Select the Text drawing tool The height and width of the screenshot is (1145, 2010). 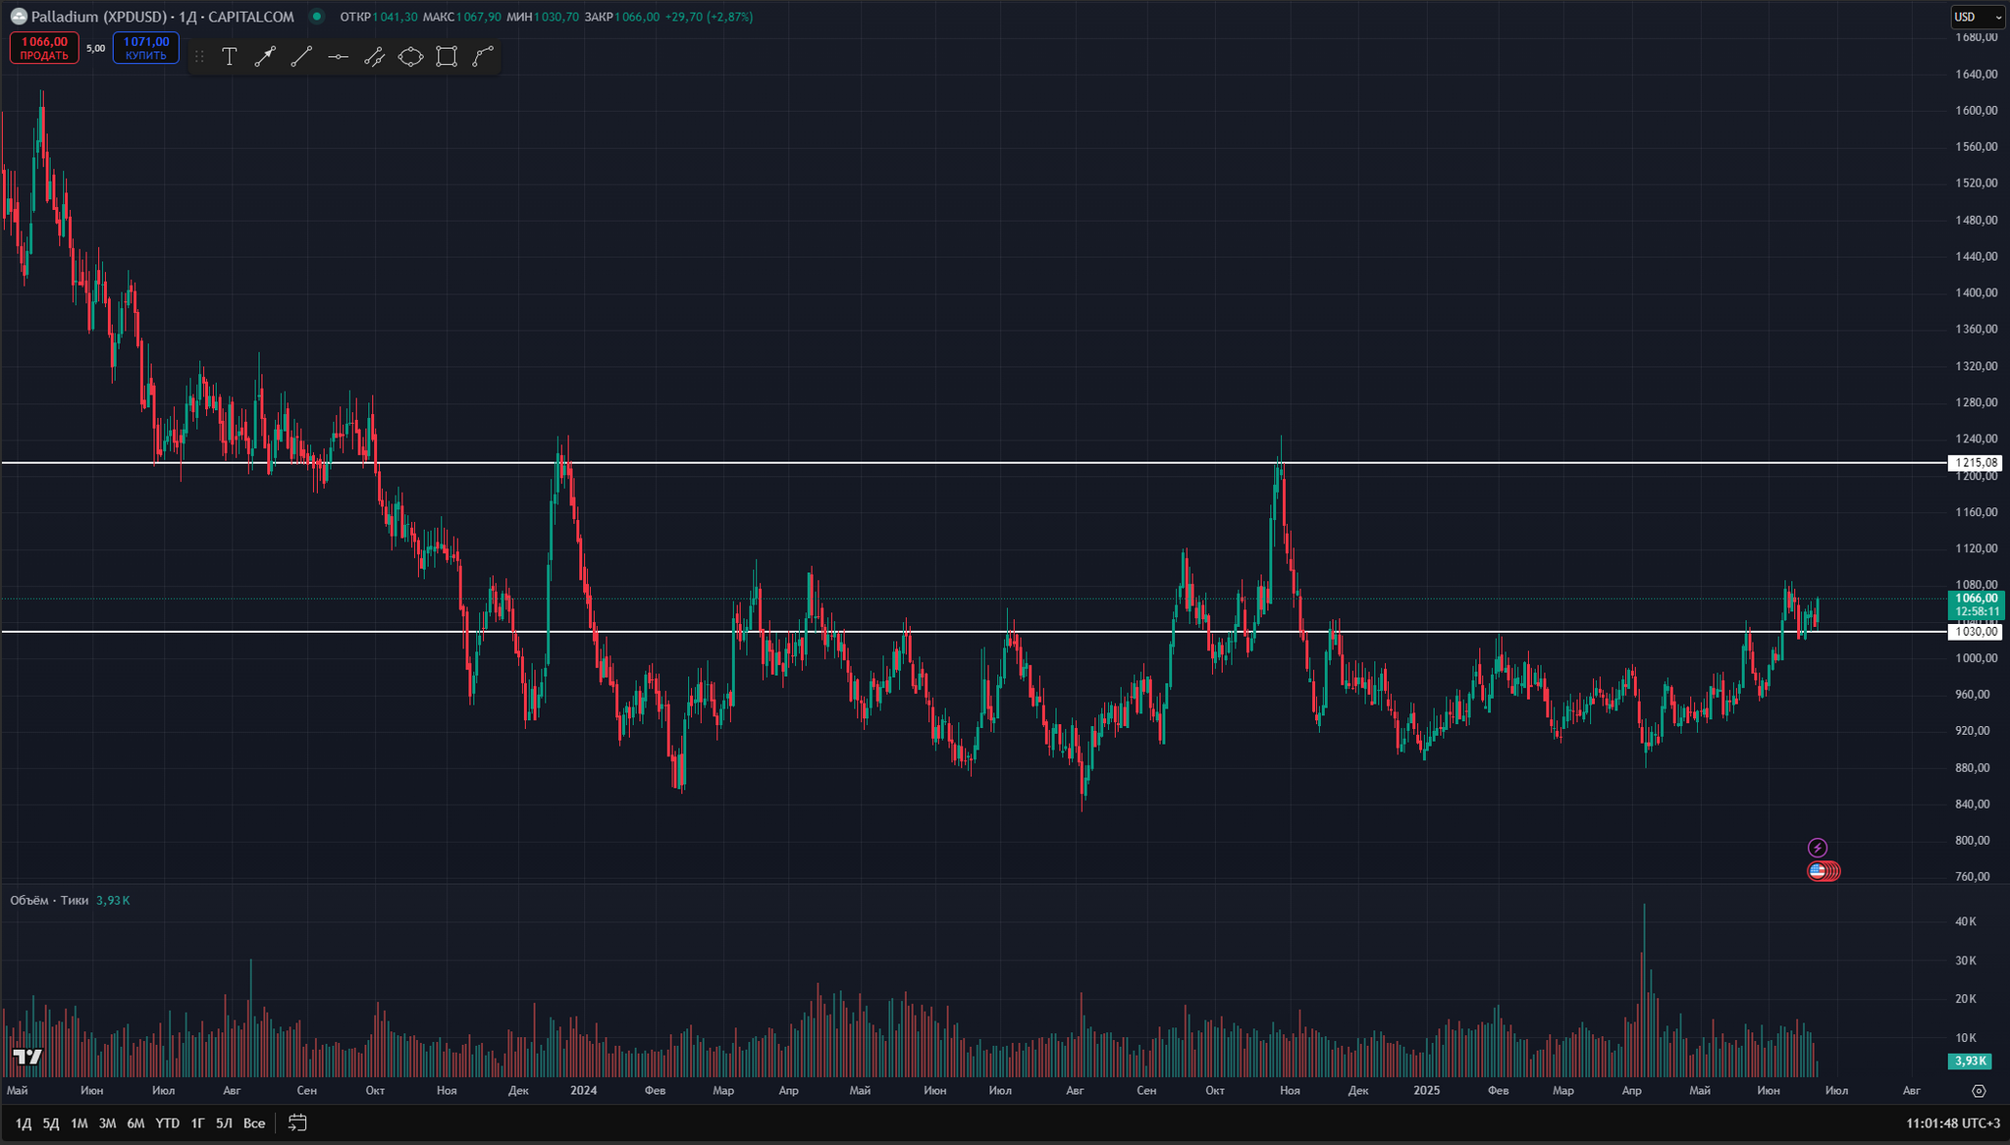[x=229, y=57]
